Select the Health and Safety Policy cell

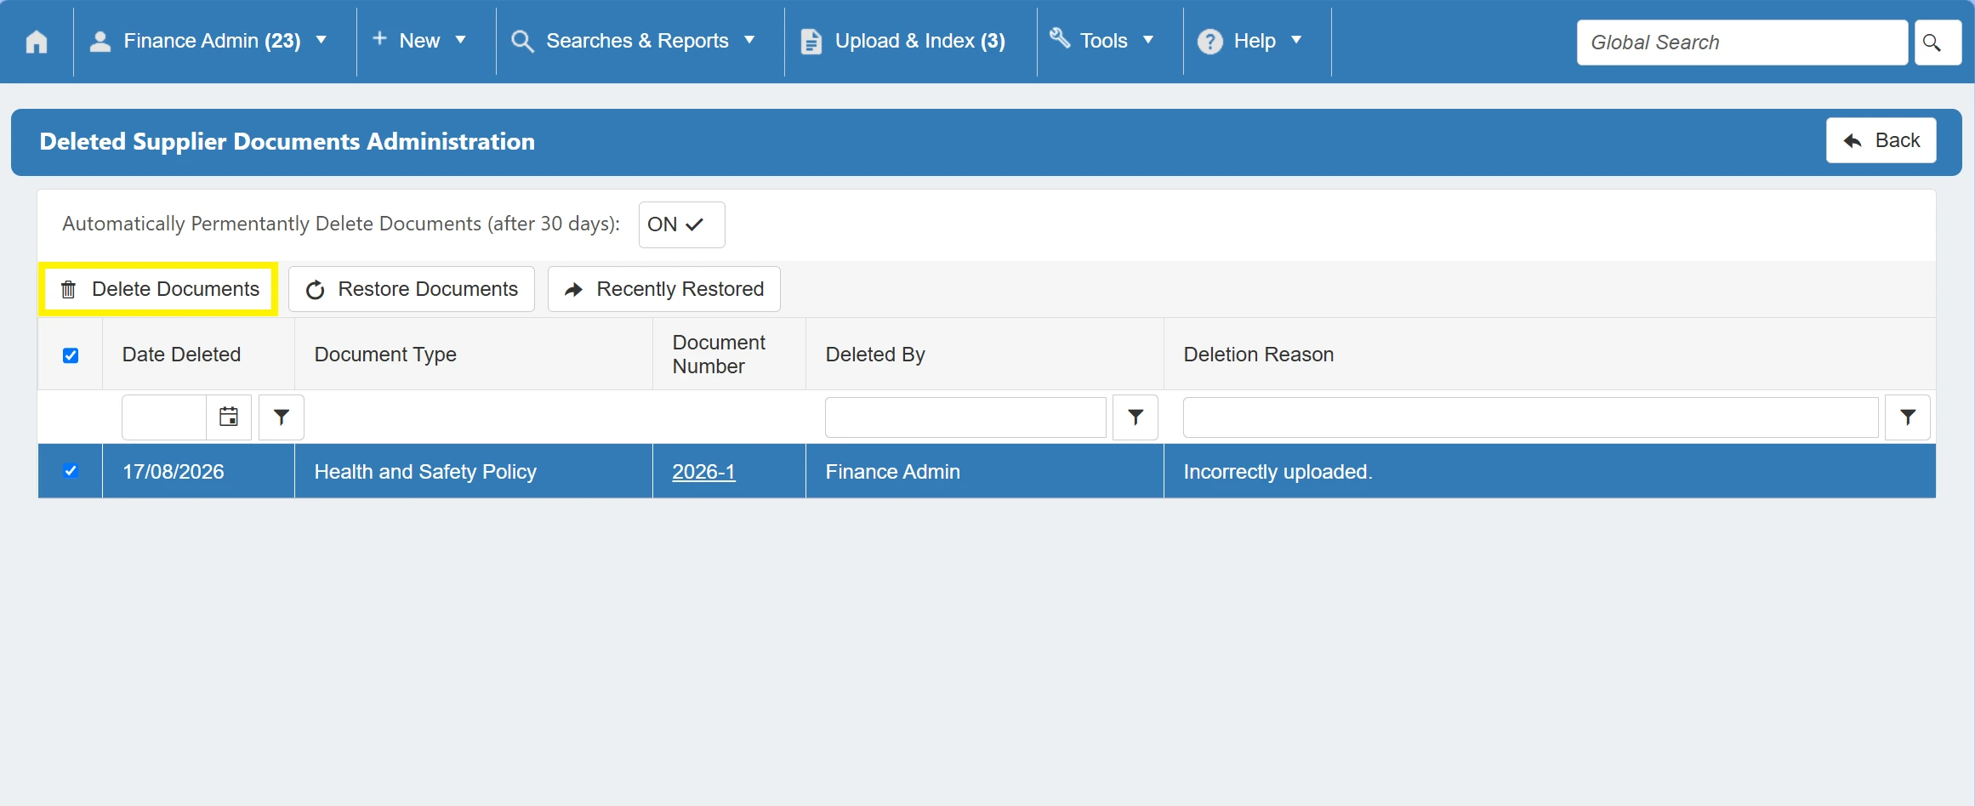tap(473, 471)
